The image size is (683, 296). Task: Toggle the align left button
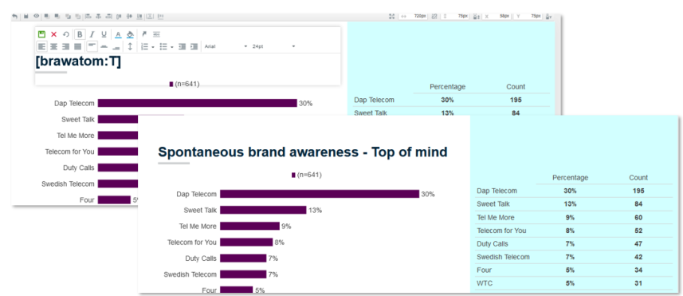tap(41, 46)
